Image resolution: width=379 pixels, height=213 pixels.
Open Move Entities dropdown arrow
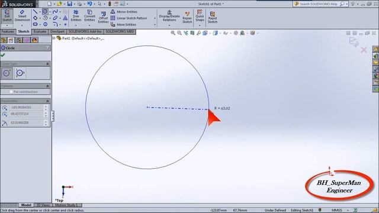click(x=155, y=25)
